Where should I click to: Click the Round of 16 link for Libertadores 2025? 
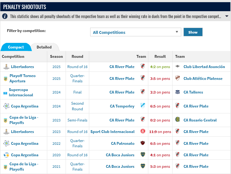77,67
